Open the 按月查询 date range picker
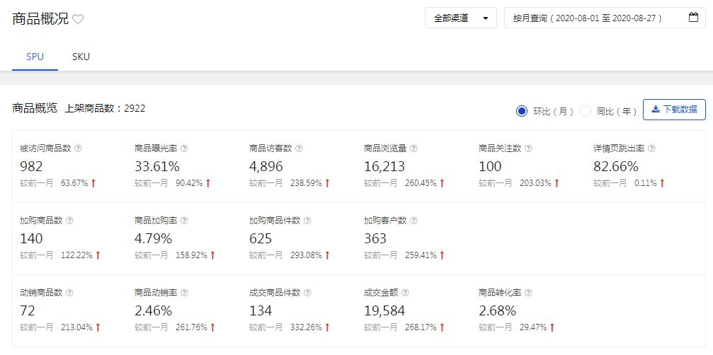This screenshot has width=713, height=355. tap(595, 18)
